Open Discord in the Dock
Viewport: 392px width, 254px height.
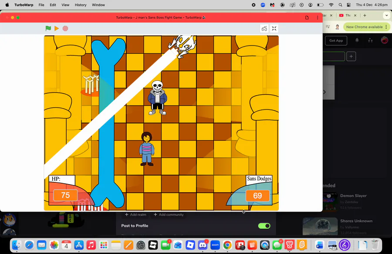pos(203,245)
